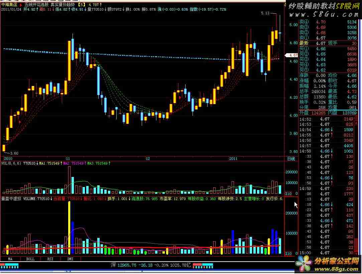The image size is (362, 274).
Task: Click the 卖④ order row at 4.70
Action: pos(328,22)
